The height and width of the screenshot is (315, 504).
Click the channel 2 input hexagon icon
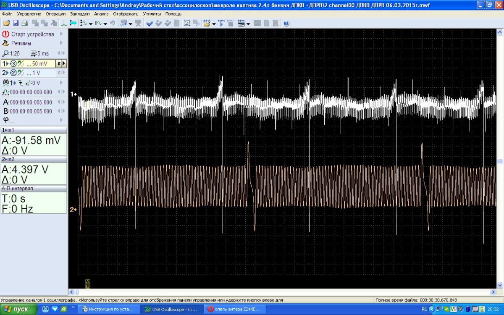coord(13,73)
